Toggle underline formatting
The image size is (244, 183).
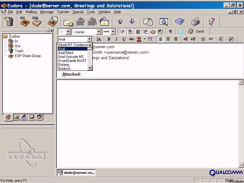pyautogui.click(x=124, y=39)
